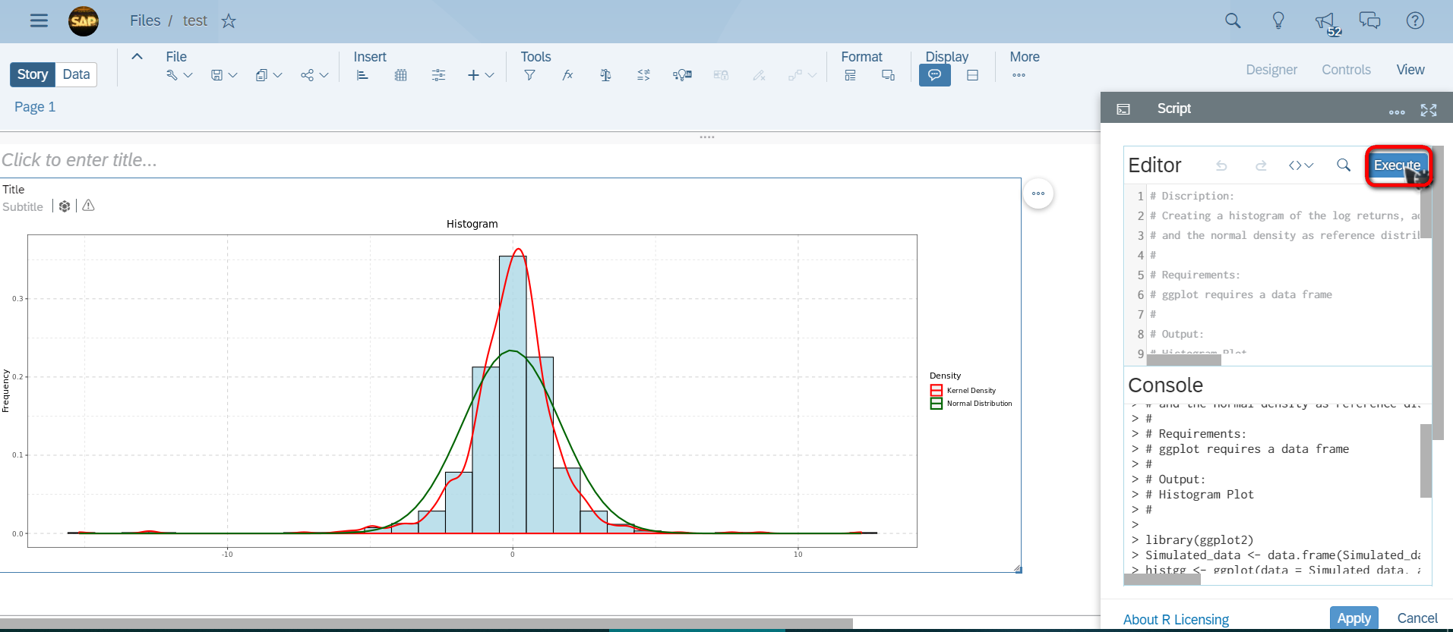Open notifications megaphone with badge 52
Image resolution: width=1453 pixels, height=632 pixels.
tap(1326, 22)
